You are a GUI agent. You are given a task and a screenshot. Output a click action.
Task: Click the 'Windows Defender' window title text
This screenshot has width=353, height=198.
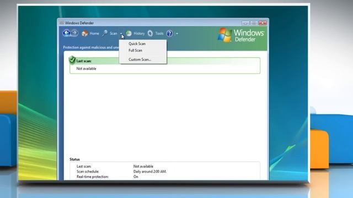pyautogui.click(x=79, y=23)
